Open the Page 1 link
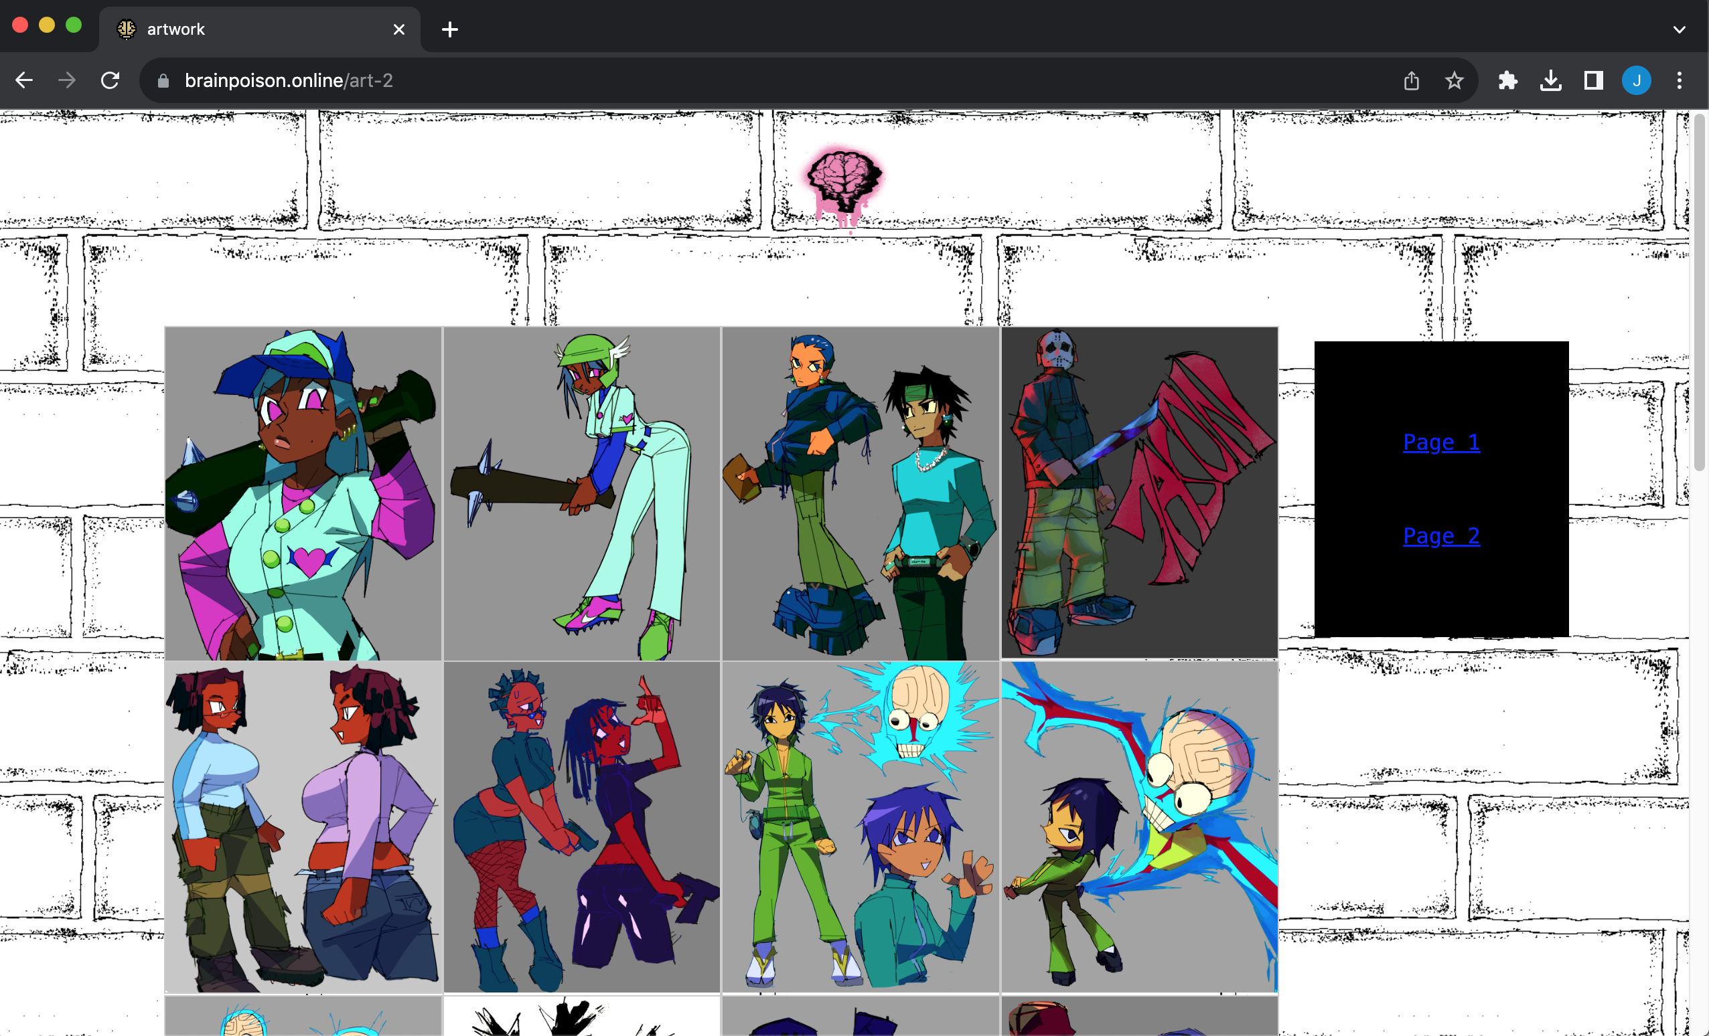Viewport: 1709px width, 1036px height. [1440, 442]
